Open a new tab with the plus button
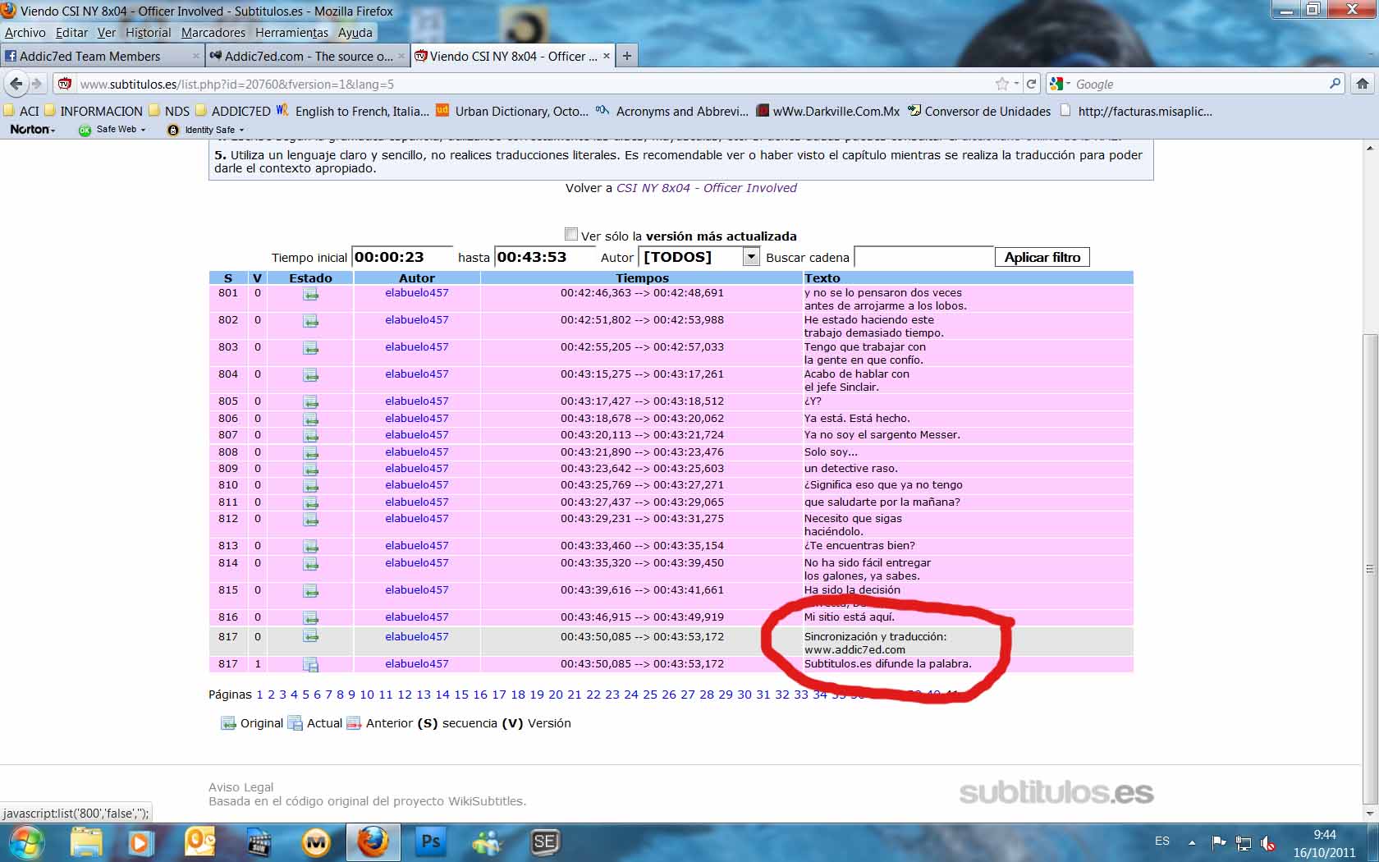The image size is (1379, 862). [626, 56]
